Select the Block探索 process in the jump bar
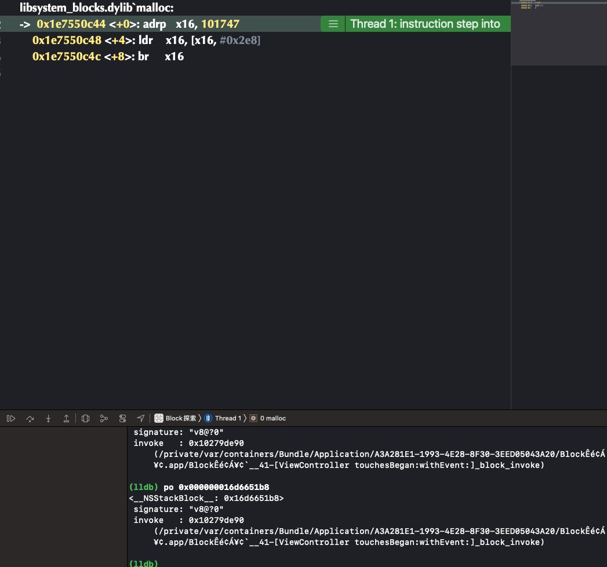This screenshot has height=567, width=607. point(175,418)
